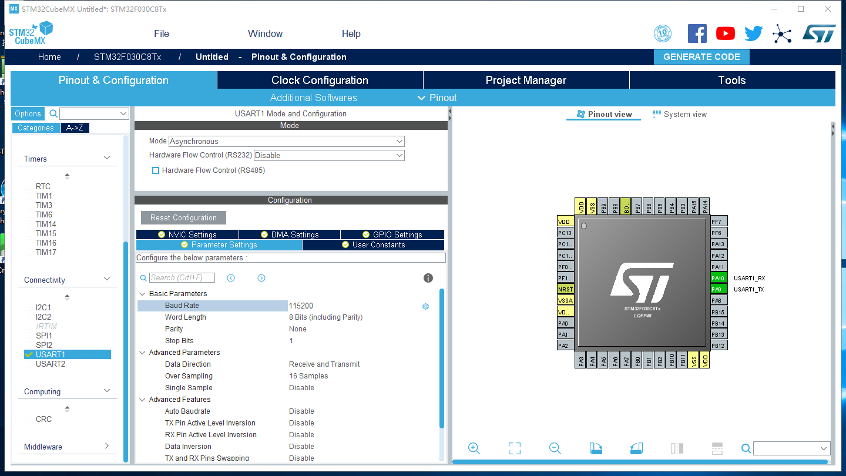The width and height of the screenshot is (846, 476).
Task: Click the CubeMX YouTube channel icon
Action: pyautogui.click(x=725, y=33)
